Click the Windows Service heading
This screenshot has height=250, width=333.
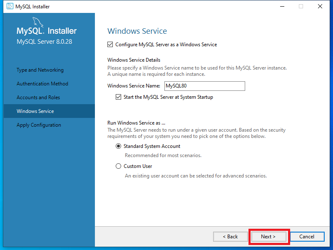(x=137, y=31)
